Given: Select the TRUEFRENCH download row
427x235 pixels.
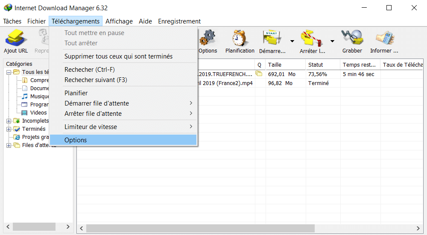Looking at the screenshot, I should (x=310, y=74).
